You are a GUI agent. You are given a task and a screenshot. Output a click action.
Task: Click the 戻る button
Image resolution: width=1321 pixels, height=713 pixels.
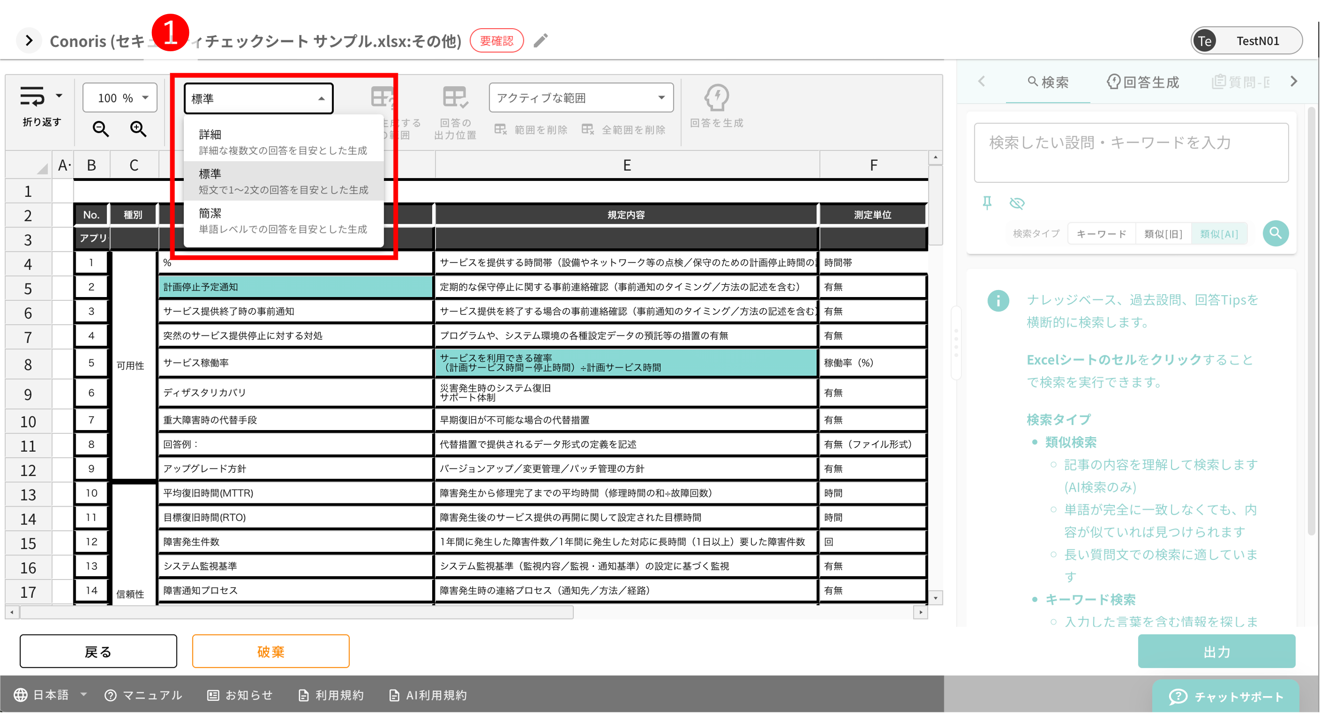tap(98, 651)
